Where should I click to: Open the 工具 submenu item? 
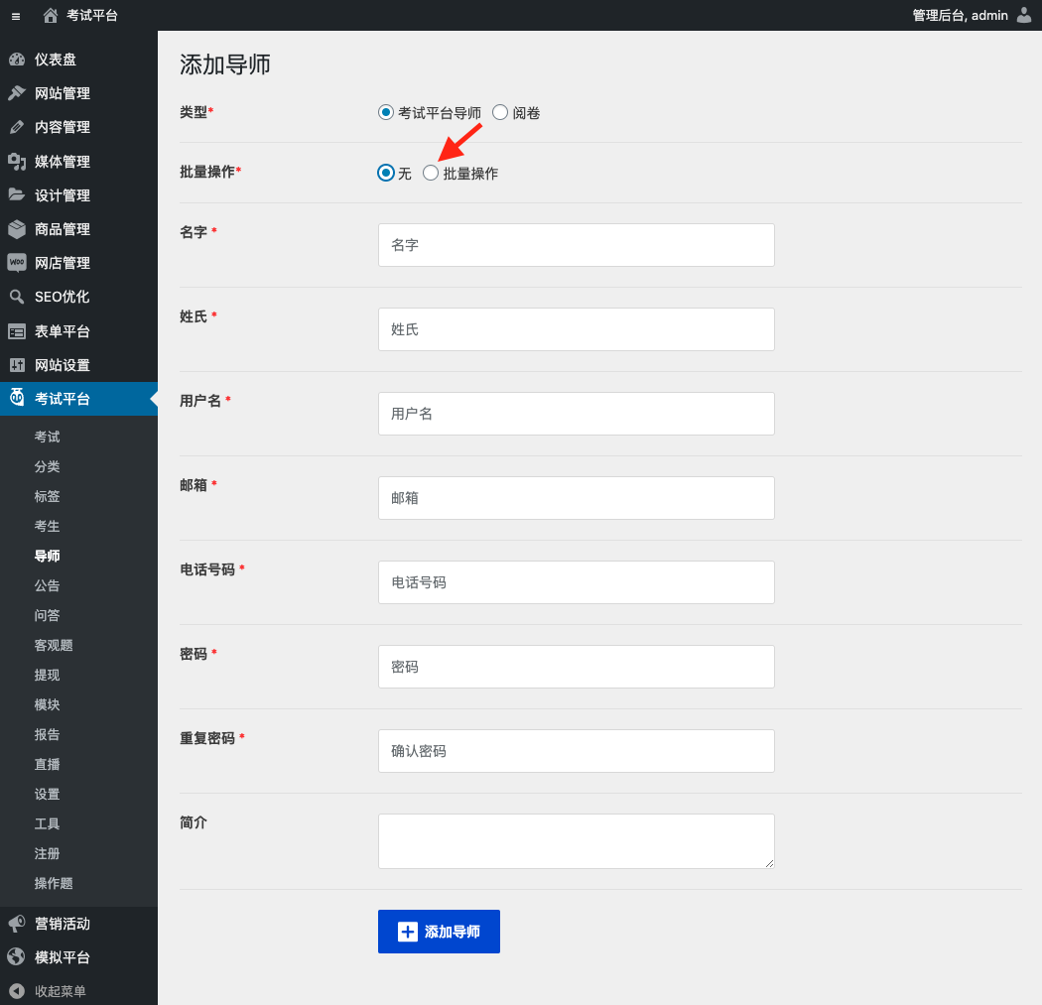point(48,823)
